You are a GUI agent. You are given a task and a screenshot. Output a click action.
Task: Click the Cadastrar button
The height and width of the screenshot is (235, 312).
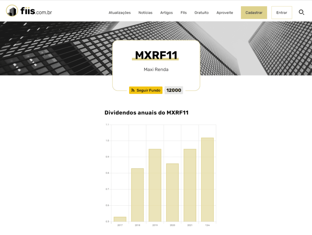(x=254, y=12)
